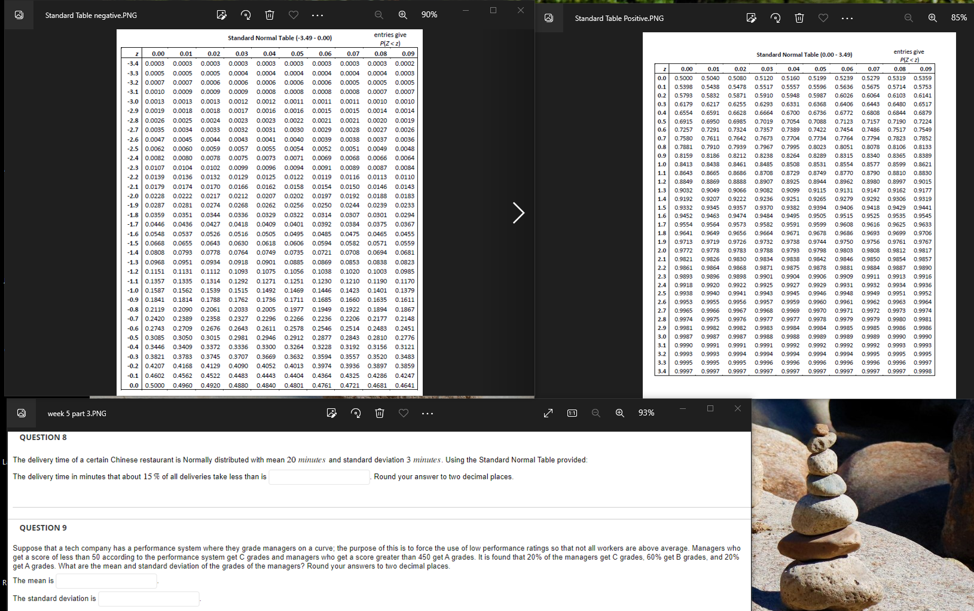The width and height of the screenshot is (974, 611).
Task: Delete the week 5 part 3 image
Action: [x=380, y=413]
